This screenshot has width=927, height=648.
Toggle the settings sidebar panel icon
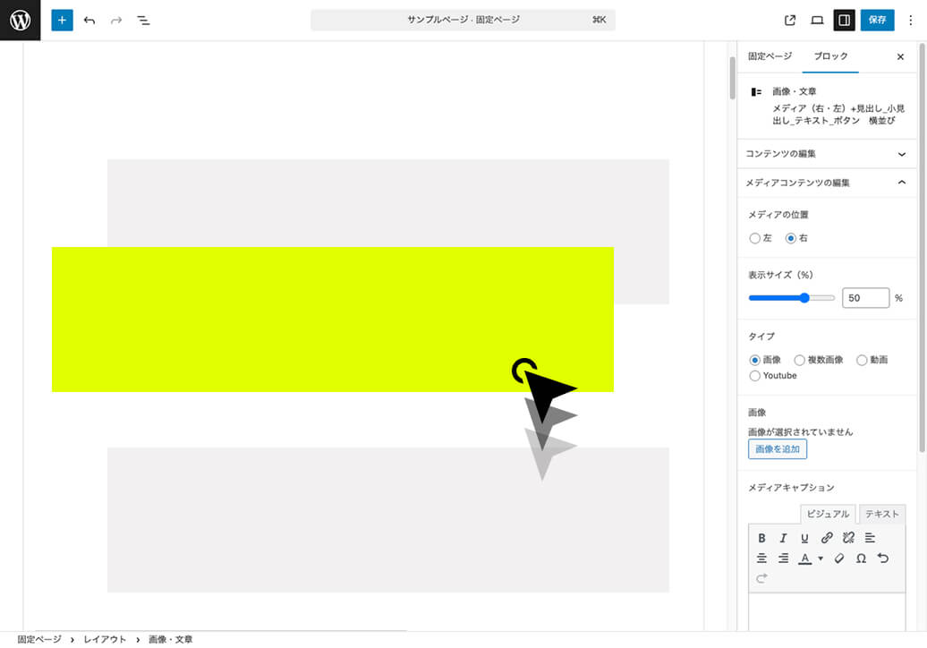click(x=843, y=20)
